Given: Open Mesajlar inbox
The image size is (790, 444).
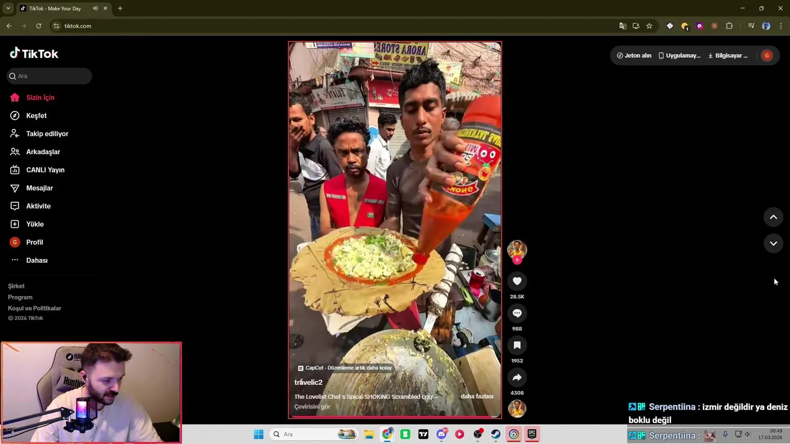Looking at the screenshot, I should 31,188.
